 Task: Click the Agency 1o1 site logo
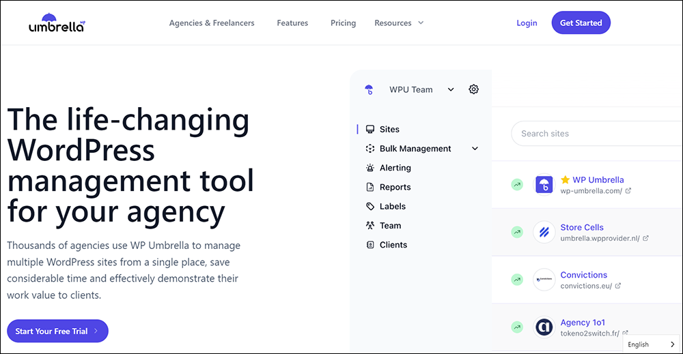click(x=544, y=327)
